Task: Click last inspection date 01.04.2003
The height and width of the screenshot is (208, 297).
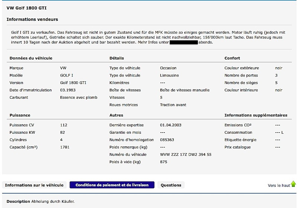Action: (x=171, y=125)
